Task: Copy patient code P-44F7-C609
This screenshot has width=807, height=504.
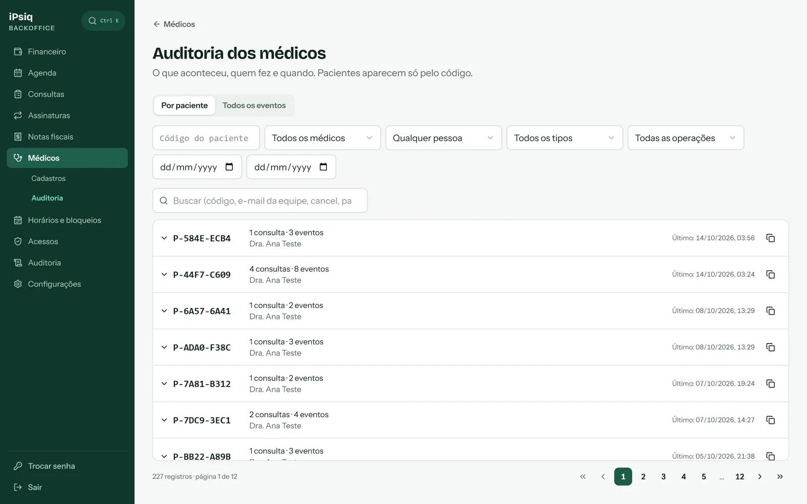Action: pyautogui.click(x=770, y=274)
